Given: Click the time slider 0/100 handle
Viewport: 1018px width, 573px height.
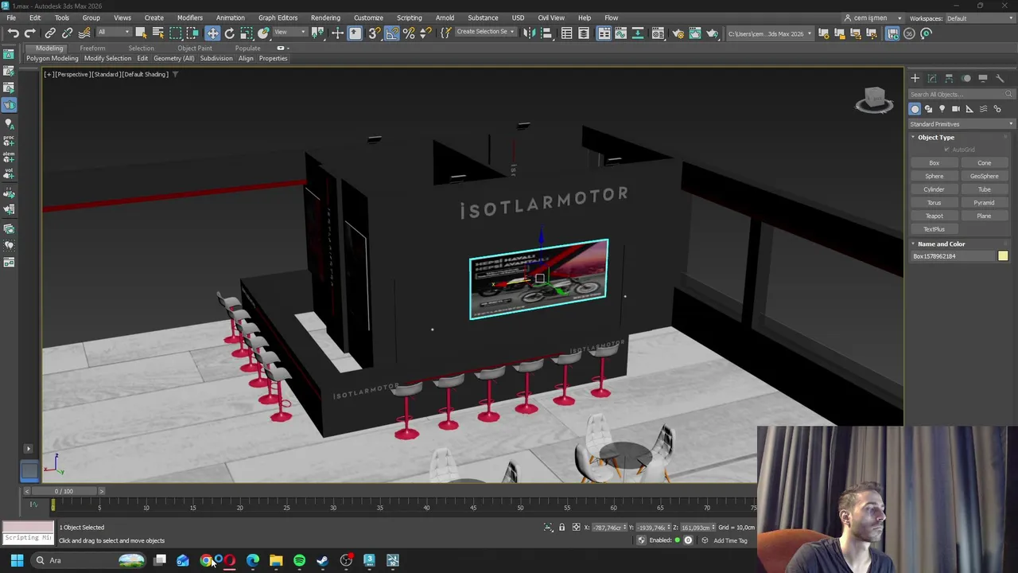Looking at the screenshot, I should [x=64, y=491].
